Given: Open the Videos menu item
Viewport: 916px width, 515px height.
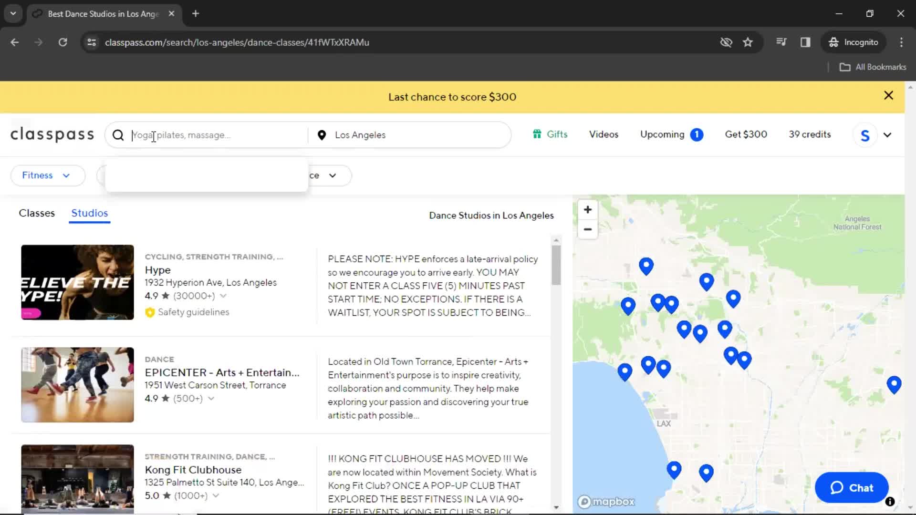Looking at the screenshot, I should pyautogui.click(x=604, y=134).
